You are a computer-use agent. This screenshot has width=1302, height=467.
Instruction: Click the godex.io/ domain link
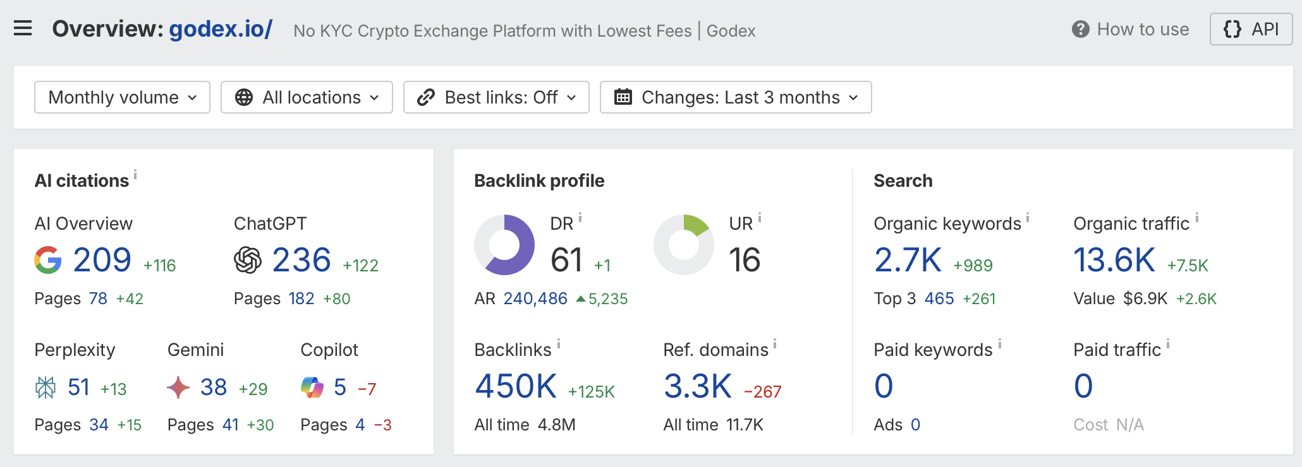[221, 29]
